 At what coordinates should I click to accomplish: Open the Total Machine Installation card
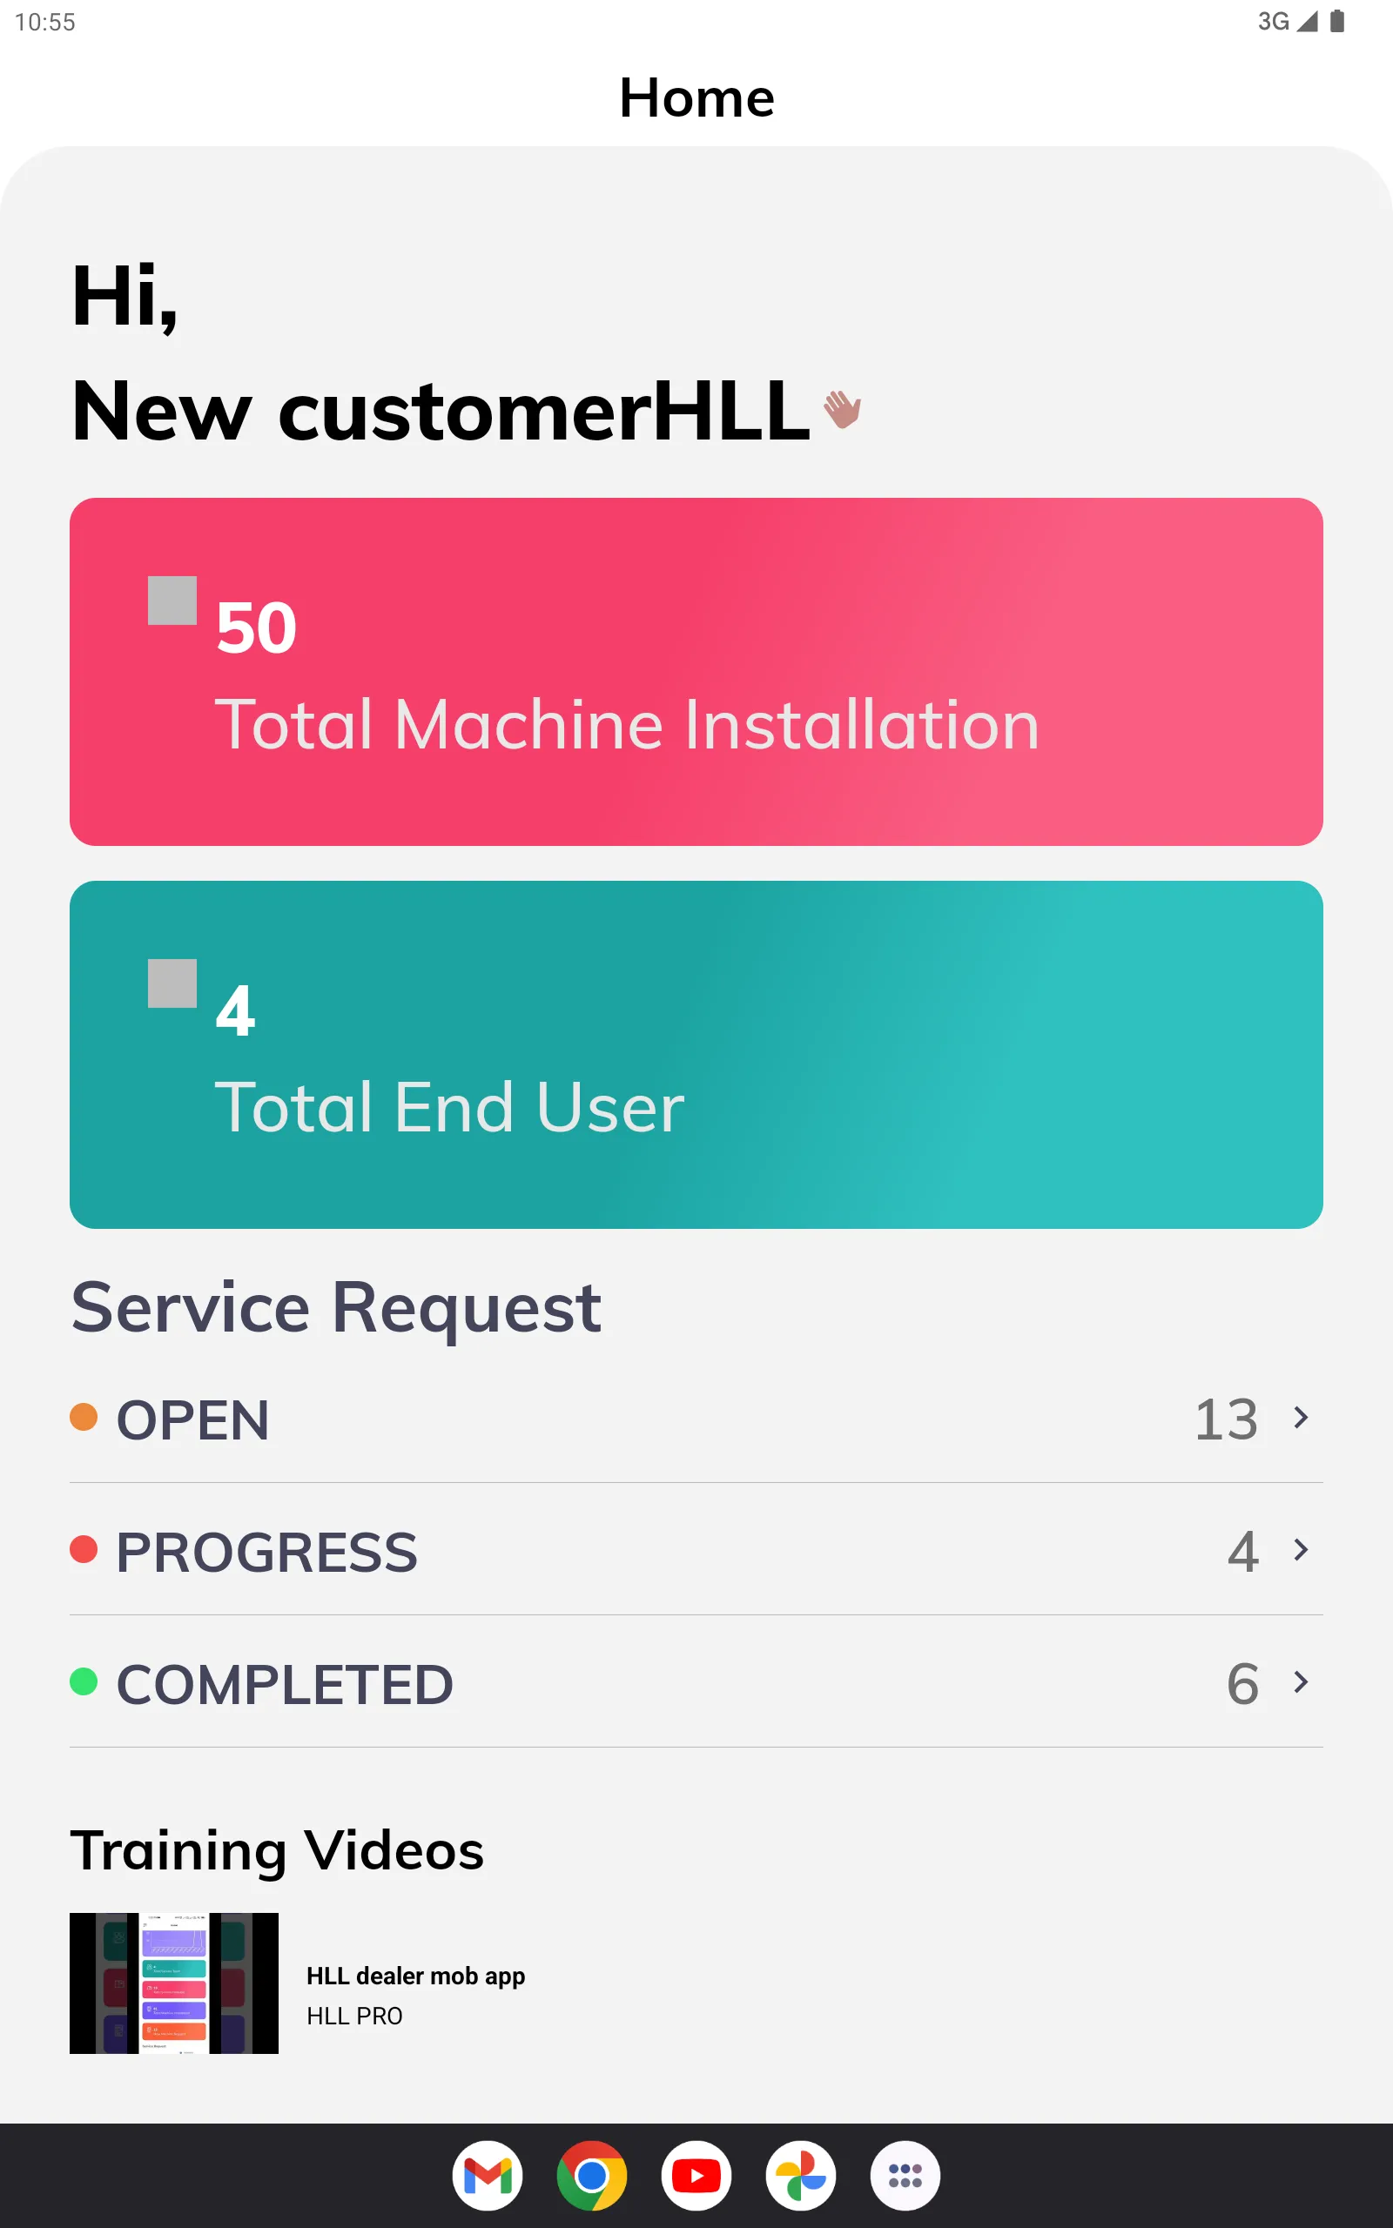[x=696, y=672]
